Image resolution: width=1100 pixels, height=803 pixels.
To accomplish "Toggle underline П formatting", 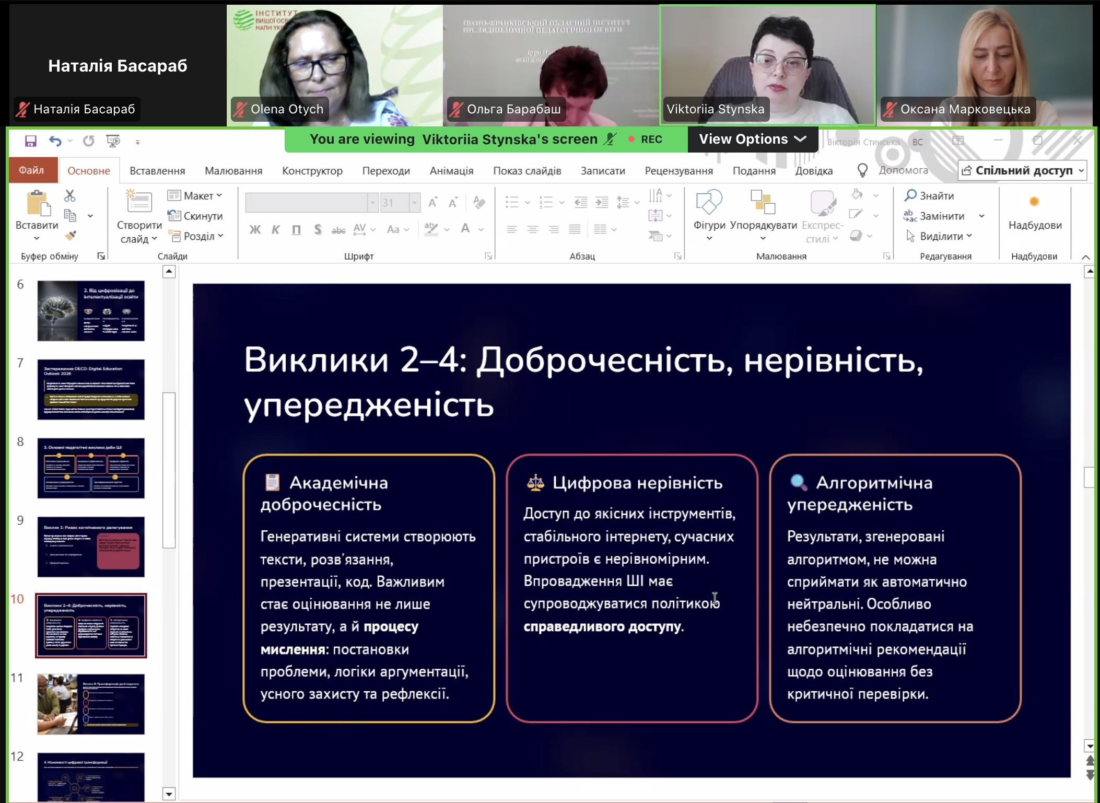I will [x=296, y=229].
